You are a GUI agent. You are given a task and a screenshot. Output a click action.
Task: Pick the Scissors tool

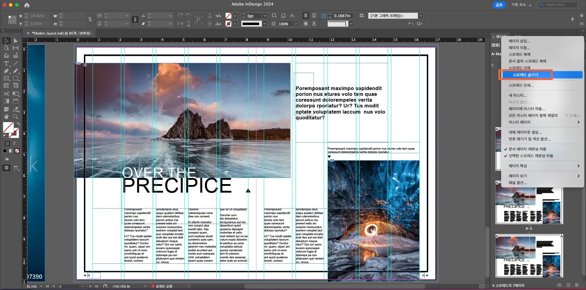pos(6,94)
